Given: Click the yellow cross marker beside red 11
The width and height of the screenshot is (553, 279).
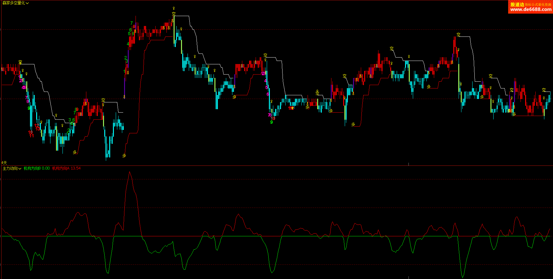Looking at the screenshot, I should click(x=292, y=108).
